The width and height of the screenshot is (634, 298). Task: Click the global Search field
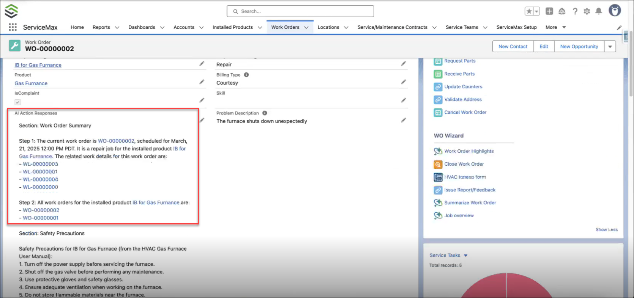click(x=300, y=11)
